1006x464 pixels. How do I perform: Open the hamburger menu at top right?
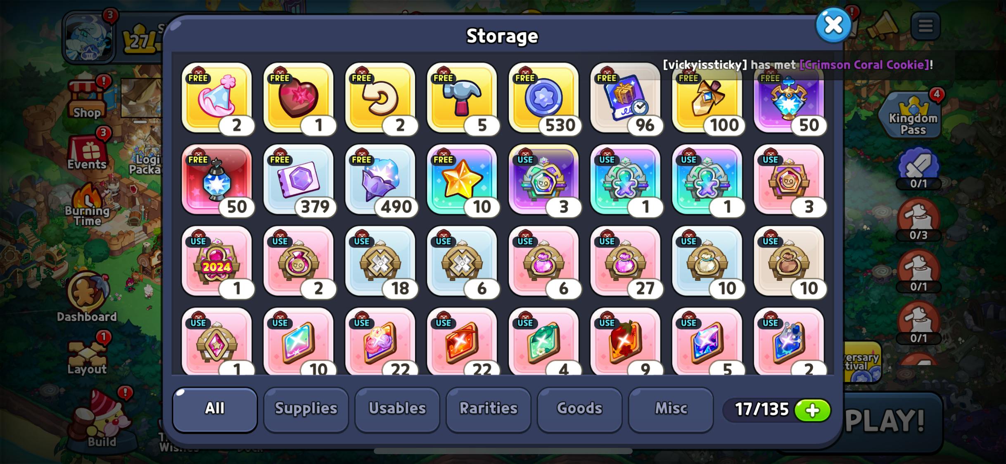tap(925, 26)
